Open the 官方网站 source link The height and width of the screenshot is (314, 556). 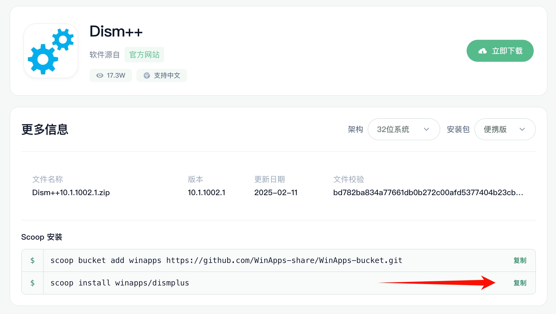[x=144, y=55]
